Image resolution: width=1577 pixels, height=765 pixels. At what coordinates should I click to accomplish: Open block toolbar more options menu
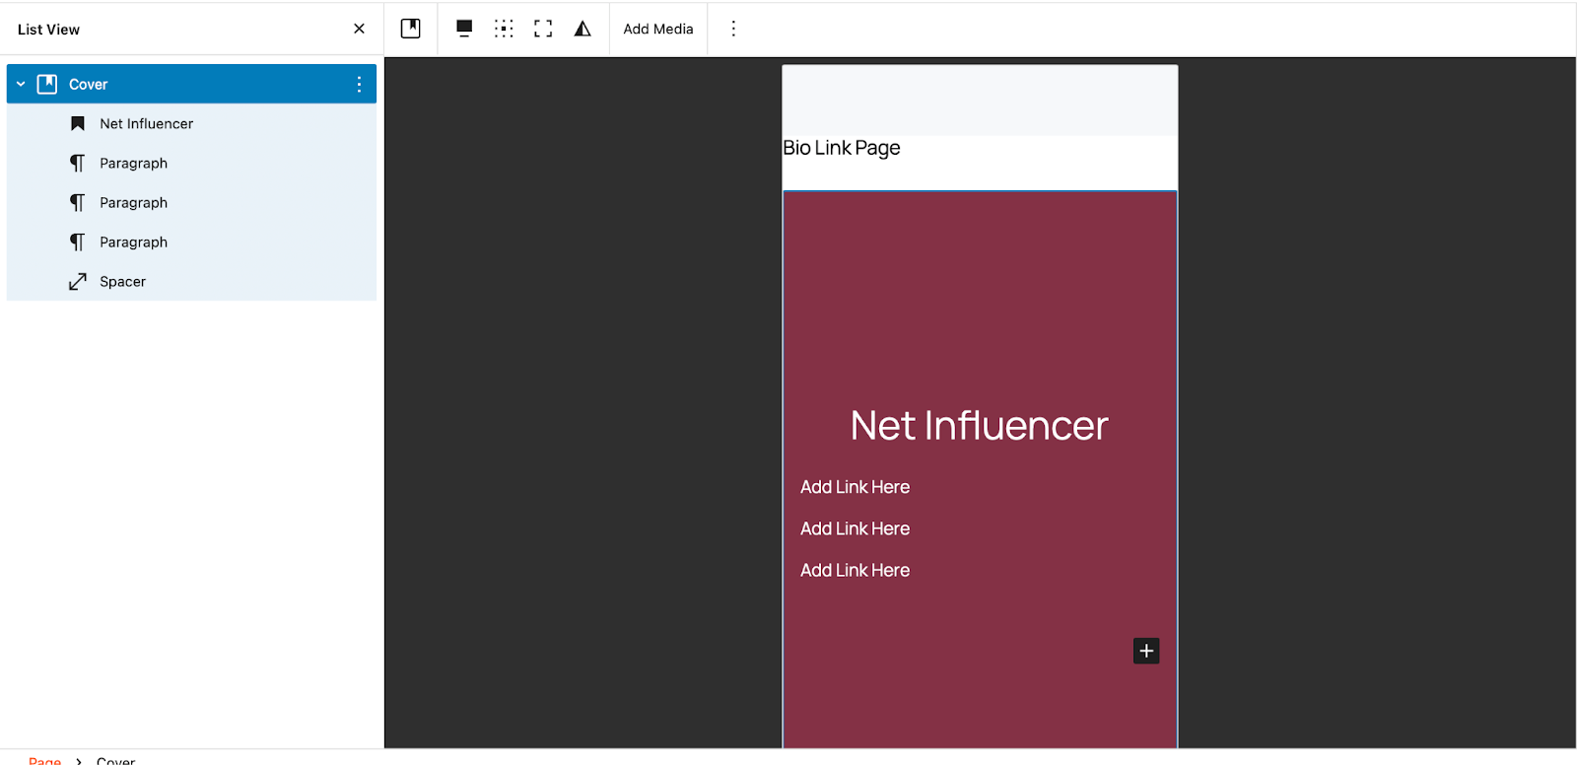[733, 29]
